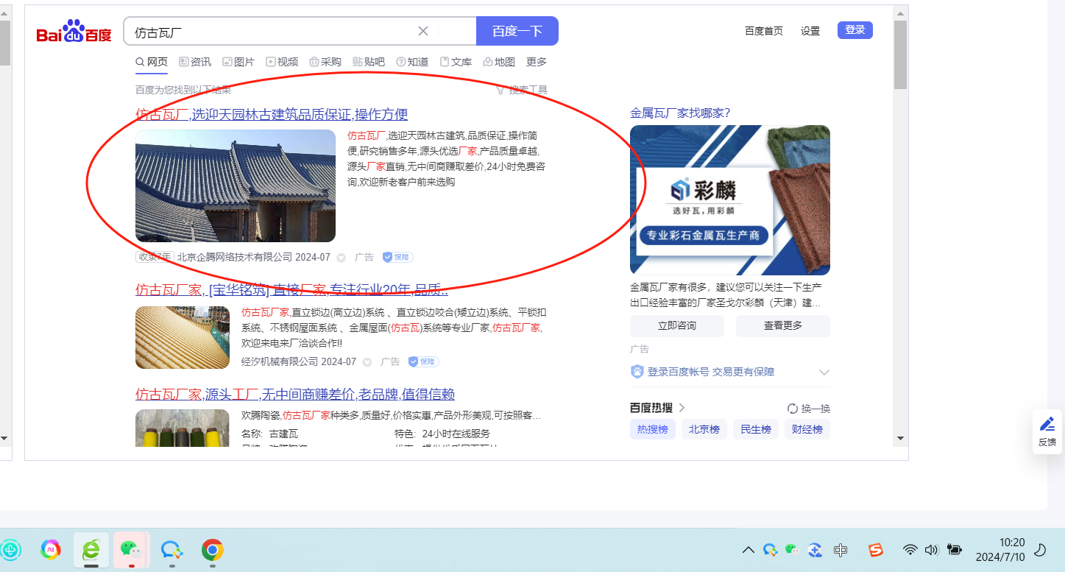Click the 搜索工具 filter option
Image resolution: width=1065 pixels, height=572 pixels.
pos(522,90)
